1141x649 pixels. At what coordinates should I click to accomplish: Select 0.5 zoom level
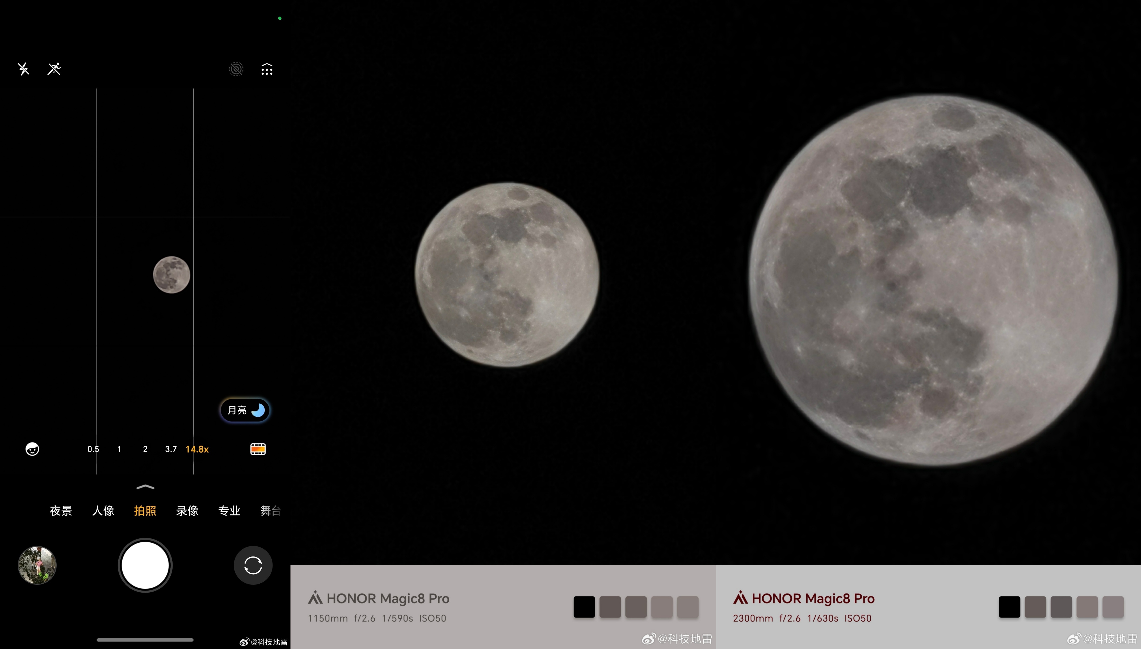(x=93, y=449)
